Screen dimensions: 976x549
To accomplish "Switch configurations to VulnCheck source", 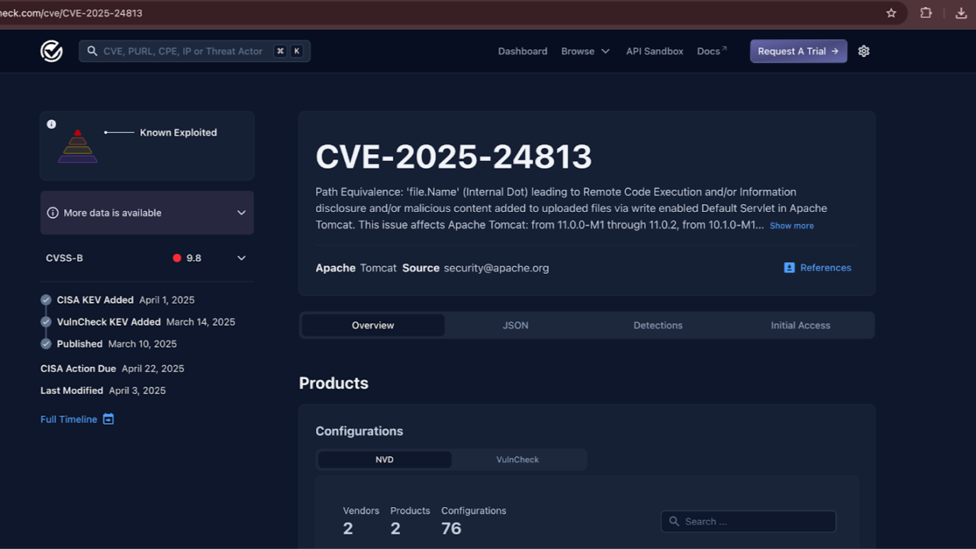I will pyautogui.click(x=517, y=460).
